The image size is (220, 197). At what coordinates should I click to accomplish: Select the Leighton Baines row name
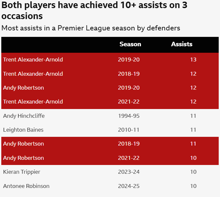point(23,130)
